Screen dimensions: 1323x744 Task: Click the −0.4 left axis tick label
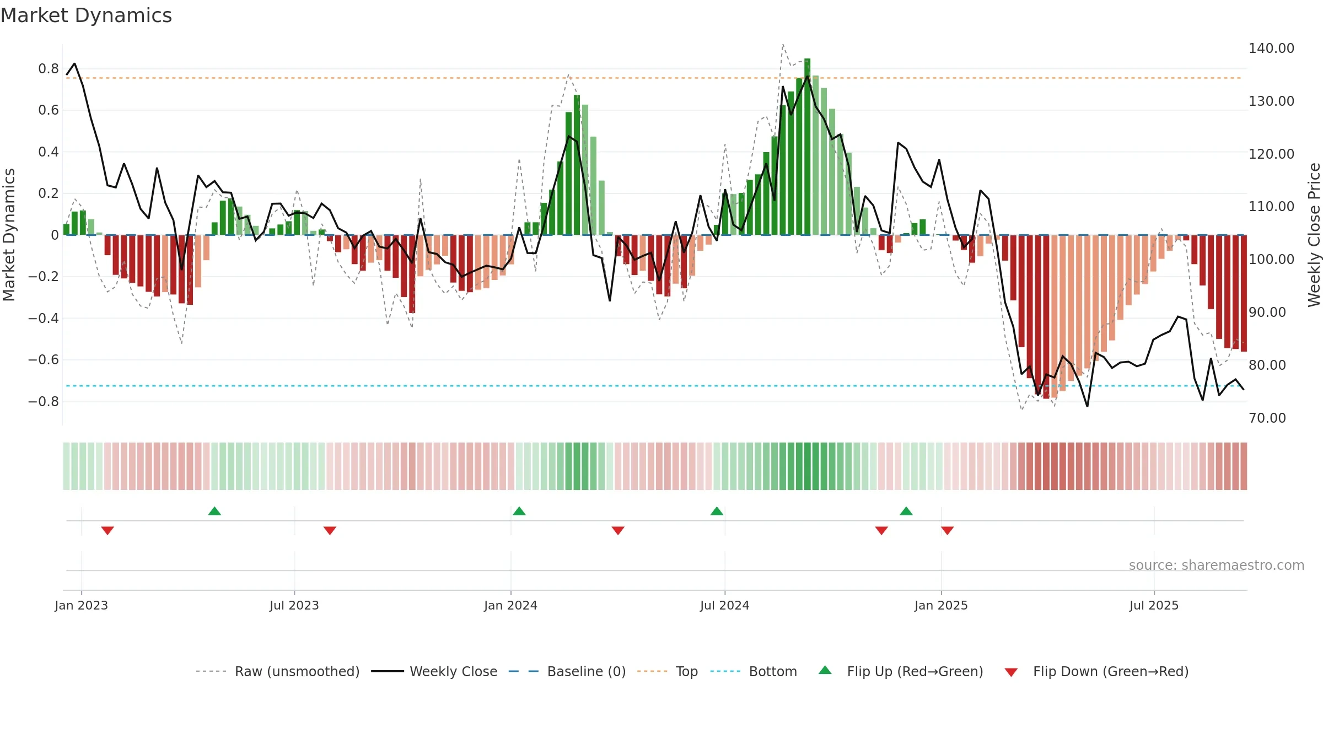click(x=44, y=319)
